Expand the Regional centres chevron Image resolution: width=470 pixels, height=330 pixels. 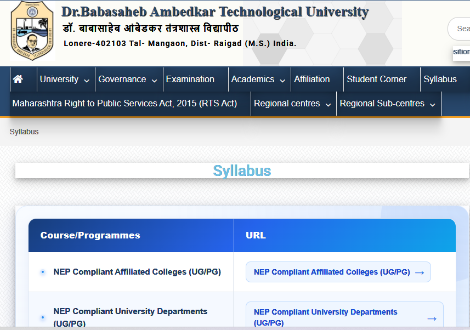click(328, 105)
